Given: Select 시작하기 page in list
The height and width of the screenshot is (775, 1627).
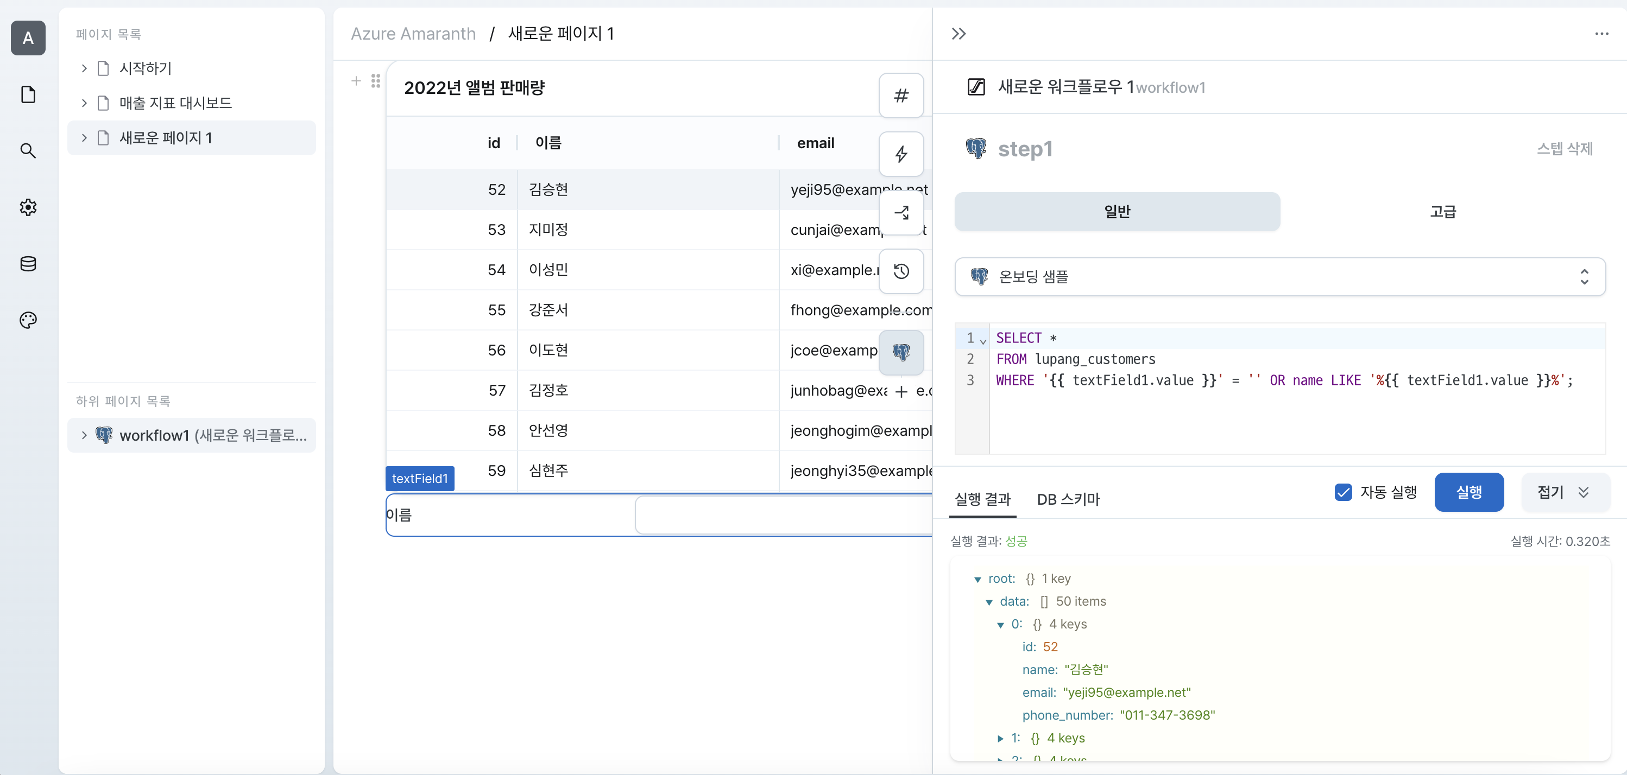Looking at the screenshot, I should 191,68.
